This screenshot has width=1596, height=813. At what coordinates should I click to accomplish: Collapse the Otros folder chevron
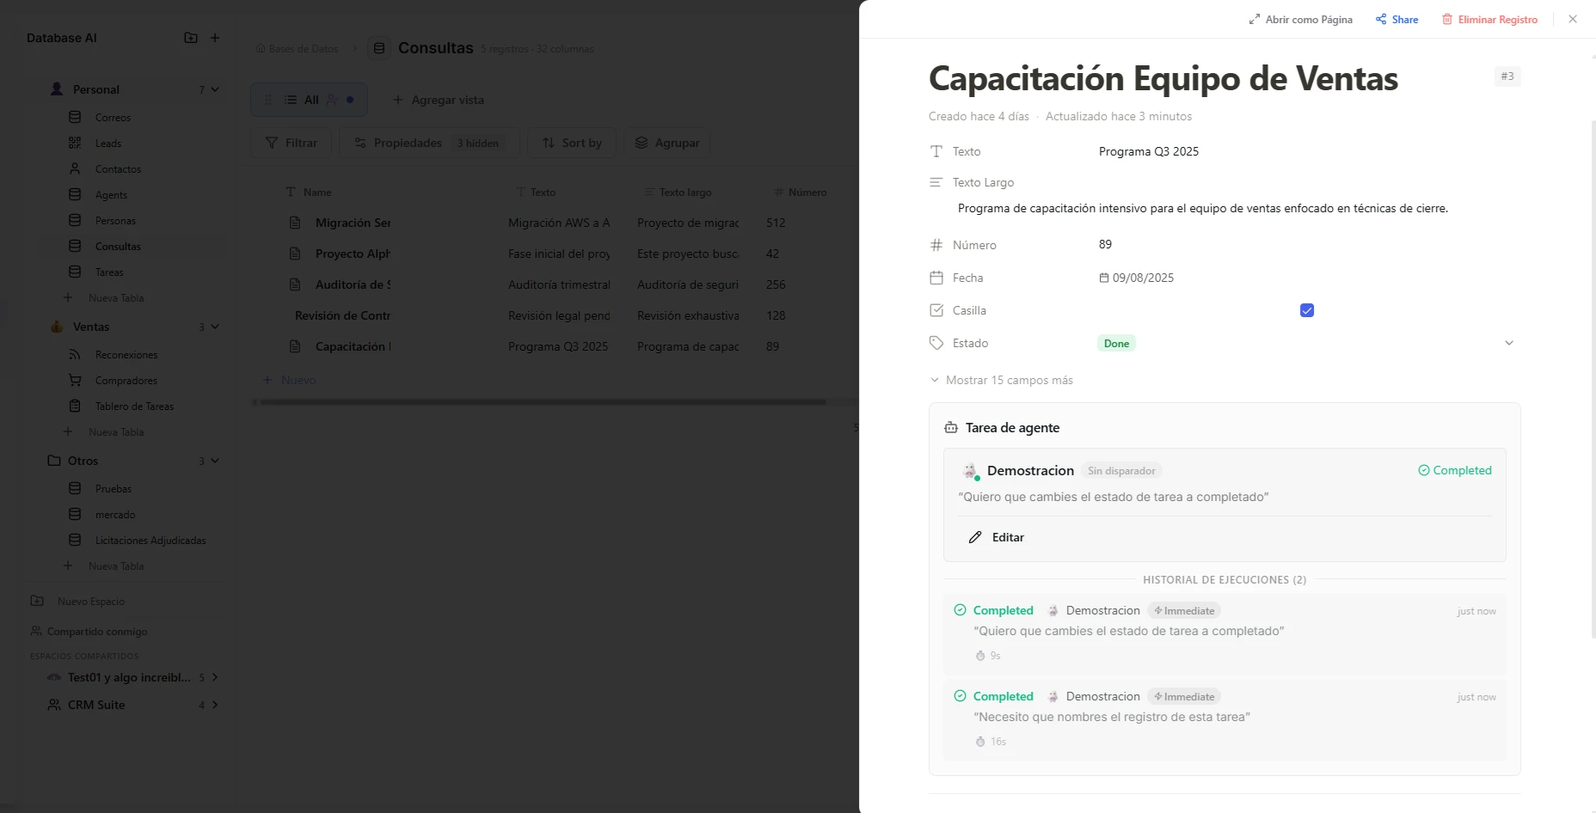coord(215,461)
